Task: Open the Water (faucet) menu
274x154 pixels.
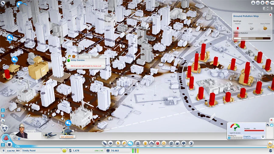Action: coord(124,143)
